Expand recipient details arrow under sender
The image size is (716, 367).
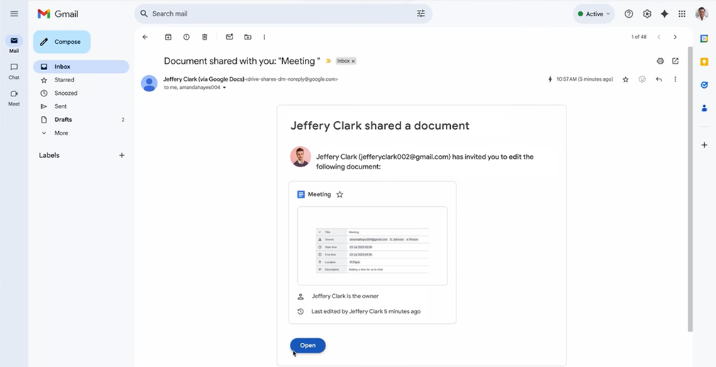pos(225,88)
